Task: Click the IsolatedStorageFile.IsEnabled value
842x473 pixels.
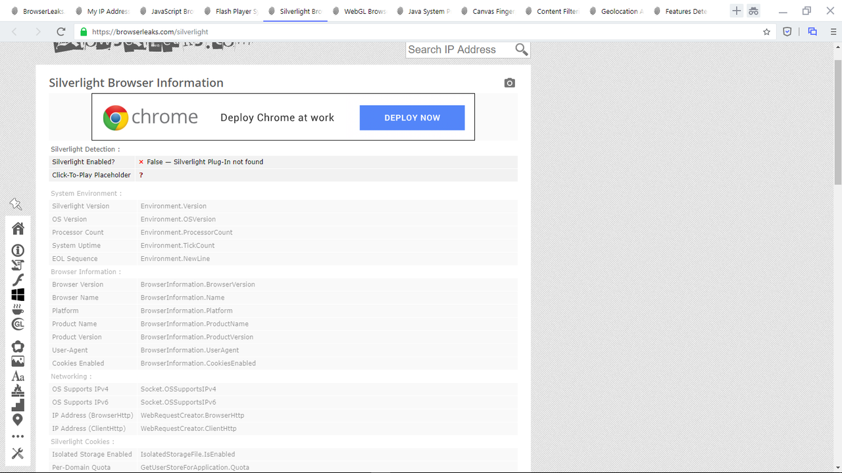Action: (187, 454)
